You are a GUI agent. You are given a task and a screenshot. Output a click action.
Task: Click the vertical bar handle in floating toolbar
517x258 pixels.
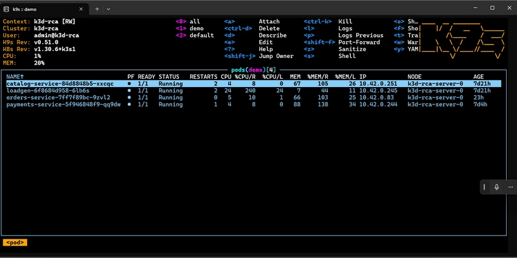(484, 187)
